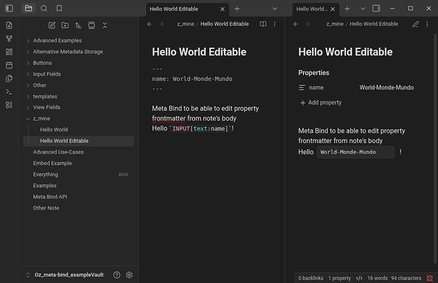Create new note icon
The width and height of the screenshot is (438, 283).
tap(51, 25)
